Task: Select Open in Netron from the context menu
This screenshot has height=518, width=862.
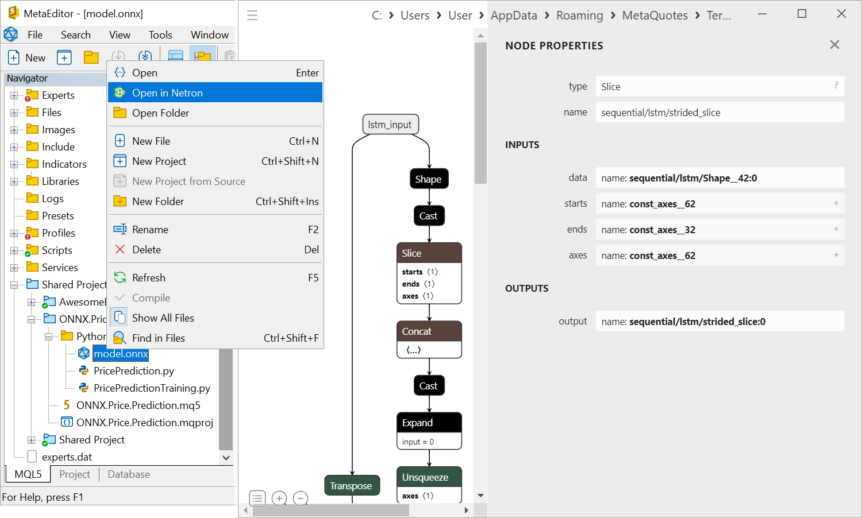Action: [167, 92]
